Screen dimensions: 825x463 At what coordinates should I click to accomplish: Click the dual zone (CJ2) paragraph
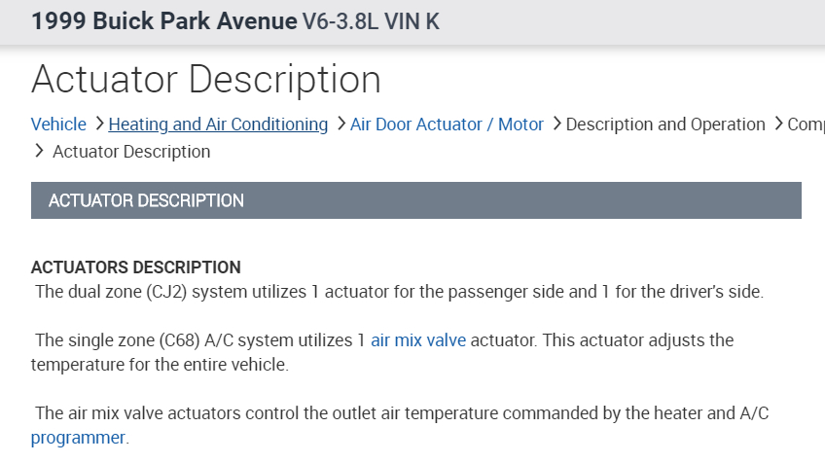pos(399,292)
